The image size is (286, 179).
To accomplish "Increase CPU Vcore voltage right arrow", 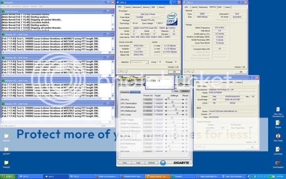I will [x=183, y=114].
